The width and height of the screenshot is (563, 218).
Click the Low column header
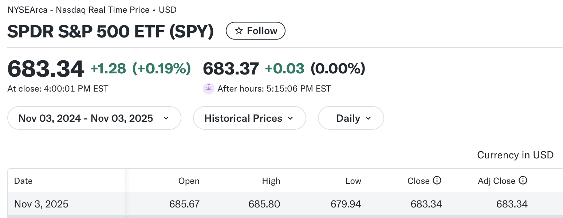pos(353,181)
